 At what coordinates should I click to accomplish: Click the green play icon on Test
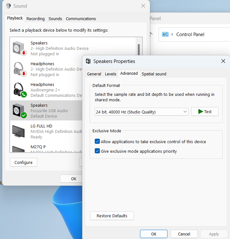click(x=201, y=112)
